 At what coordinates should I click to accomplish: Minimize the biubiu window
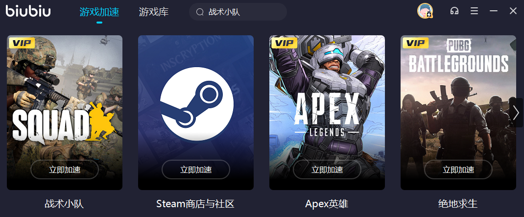click(494, 11)
